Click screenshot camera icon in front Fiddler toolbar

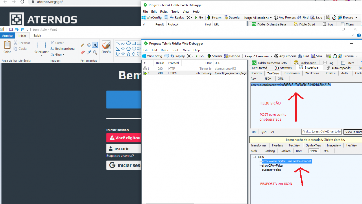[329, 56]
